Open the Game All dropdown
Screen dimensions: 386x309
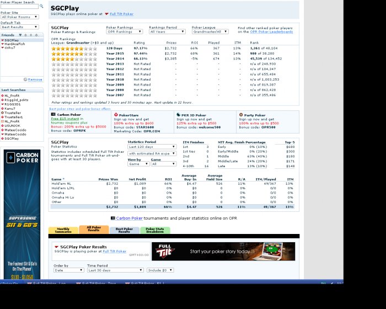click(x=163, y=164)
